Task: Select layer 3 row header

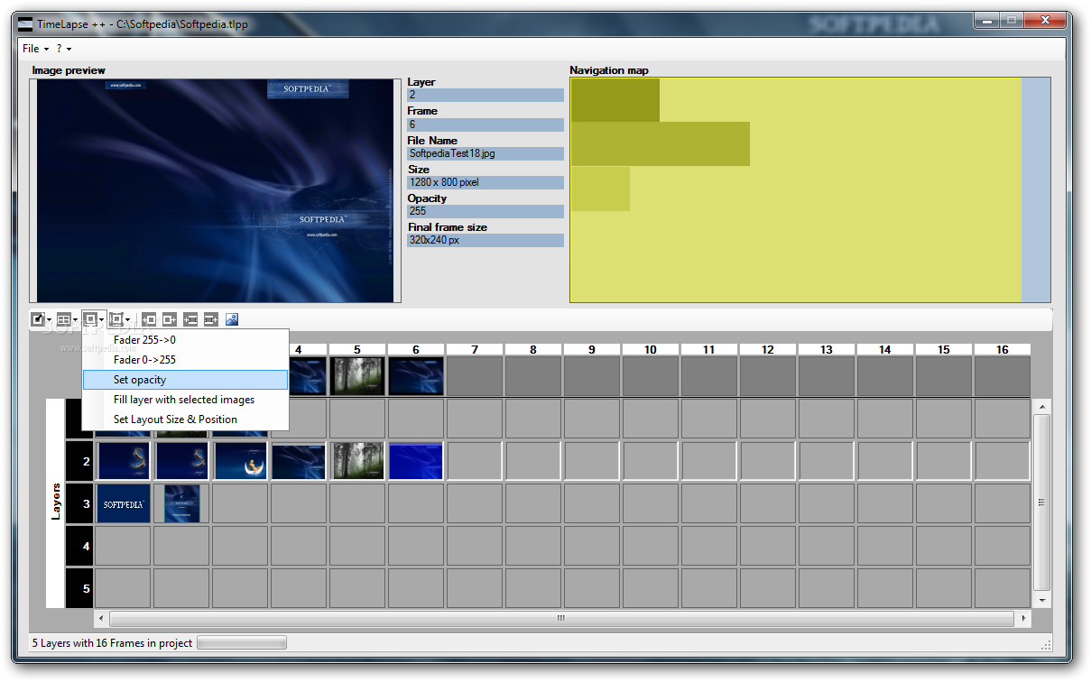Action: click(x=80, y=503)
